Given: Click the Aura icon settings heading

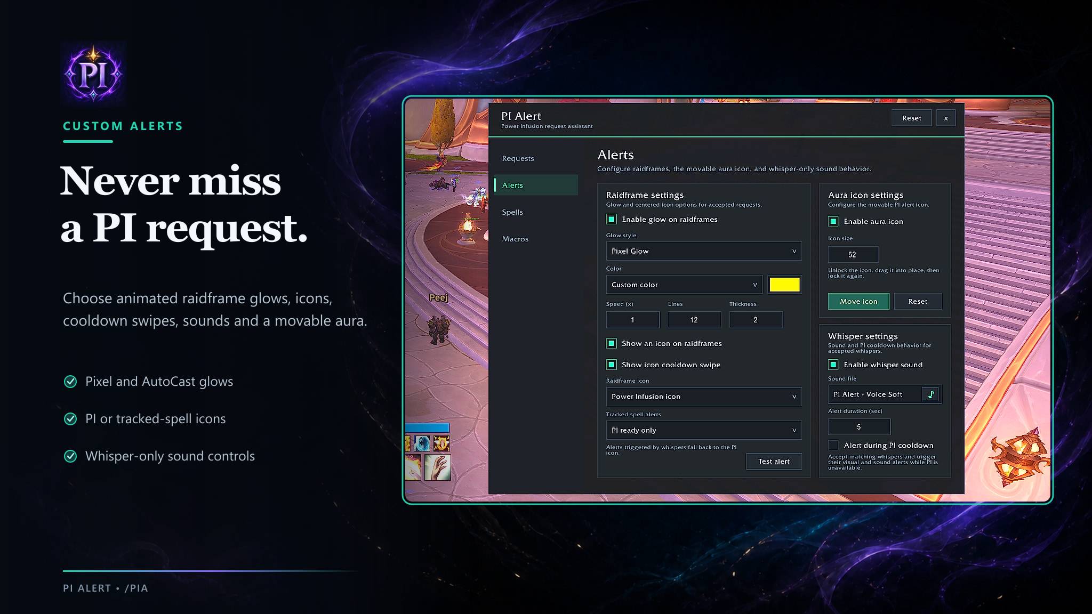Looking at the screenshot, I should (x=865, y=195).
